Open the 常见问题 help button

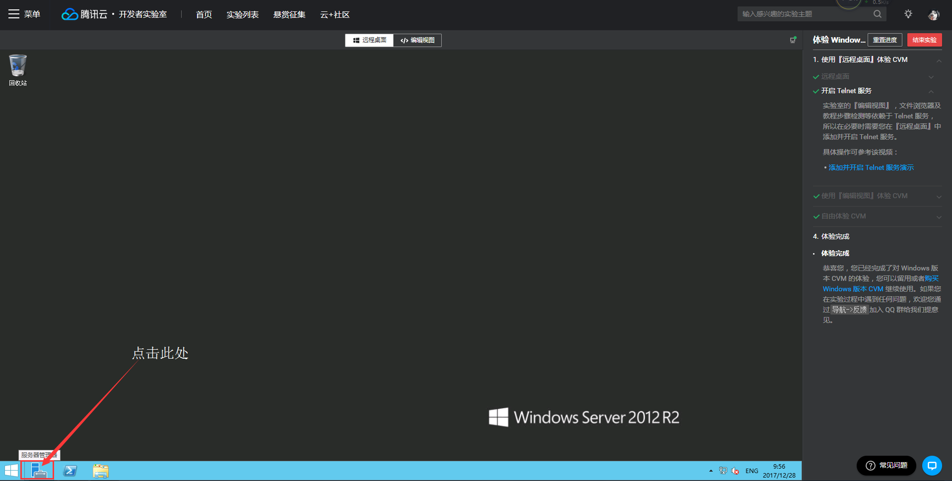click(886, 466)
